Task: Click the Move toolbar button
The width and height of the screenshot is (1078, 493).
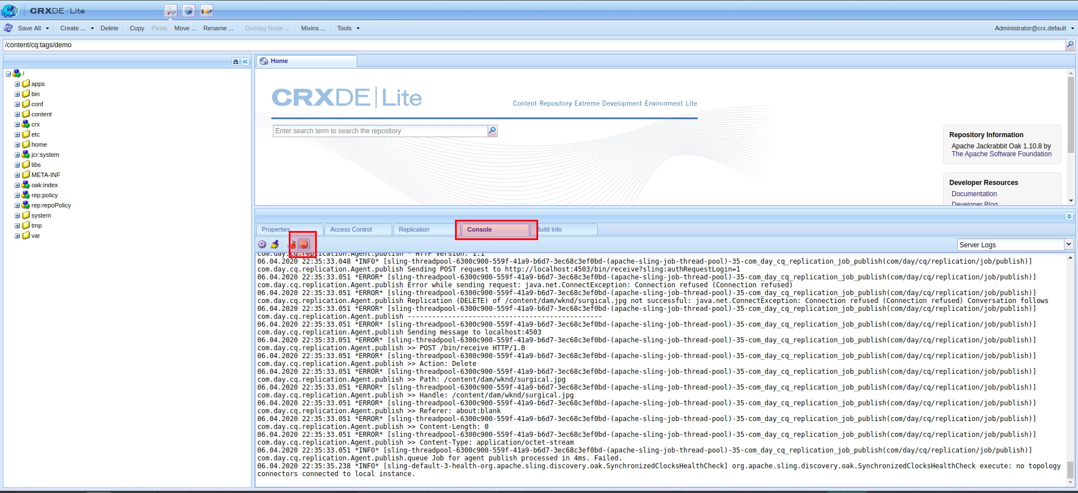Action: 185,28
